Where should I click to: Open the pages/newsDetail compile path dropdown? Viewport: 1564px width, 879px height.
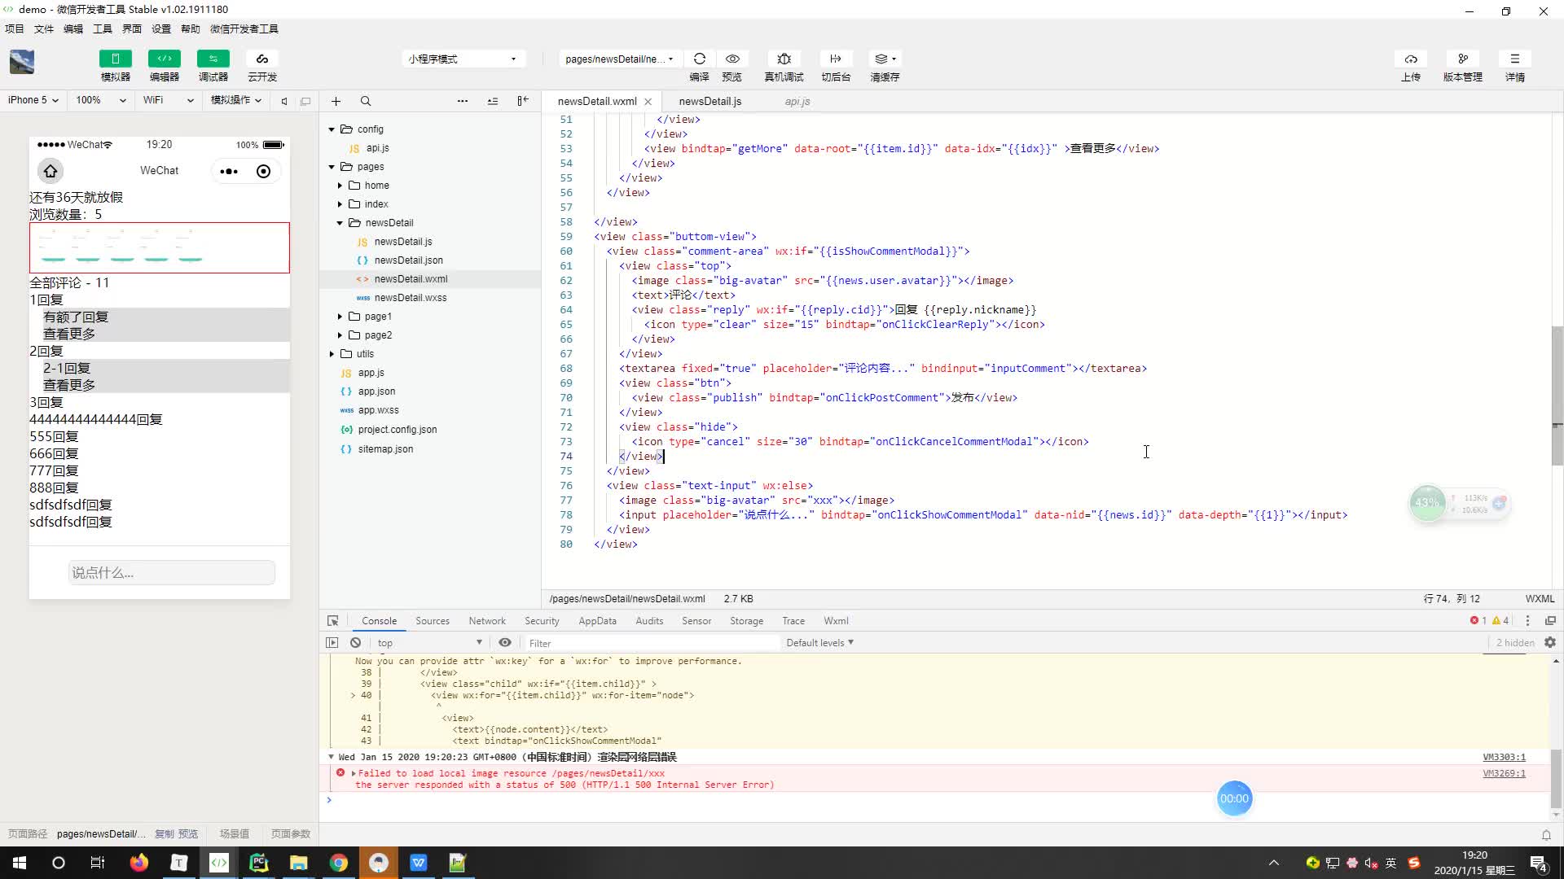(619, 59)
